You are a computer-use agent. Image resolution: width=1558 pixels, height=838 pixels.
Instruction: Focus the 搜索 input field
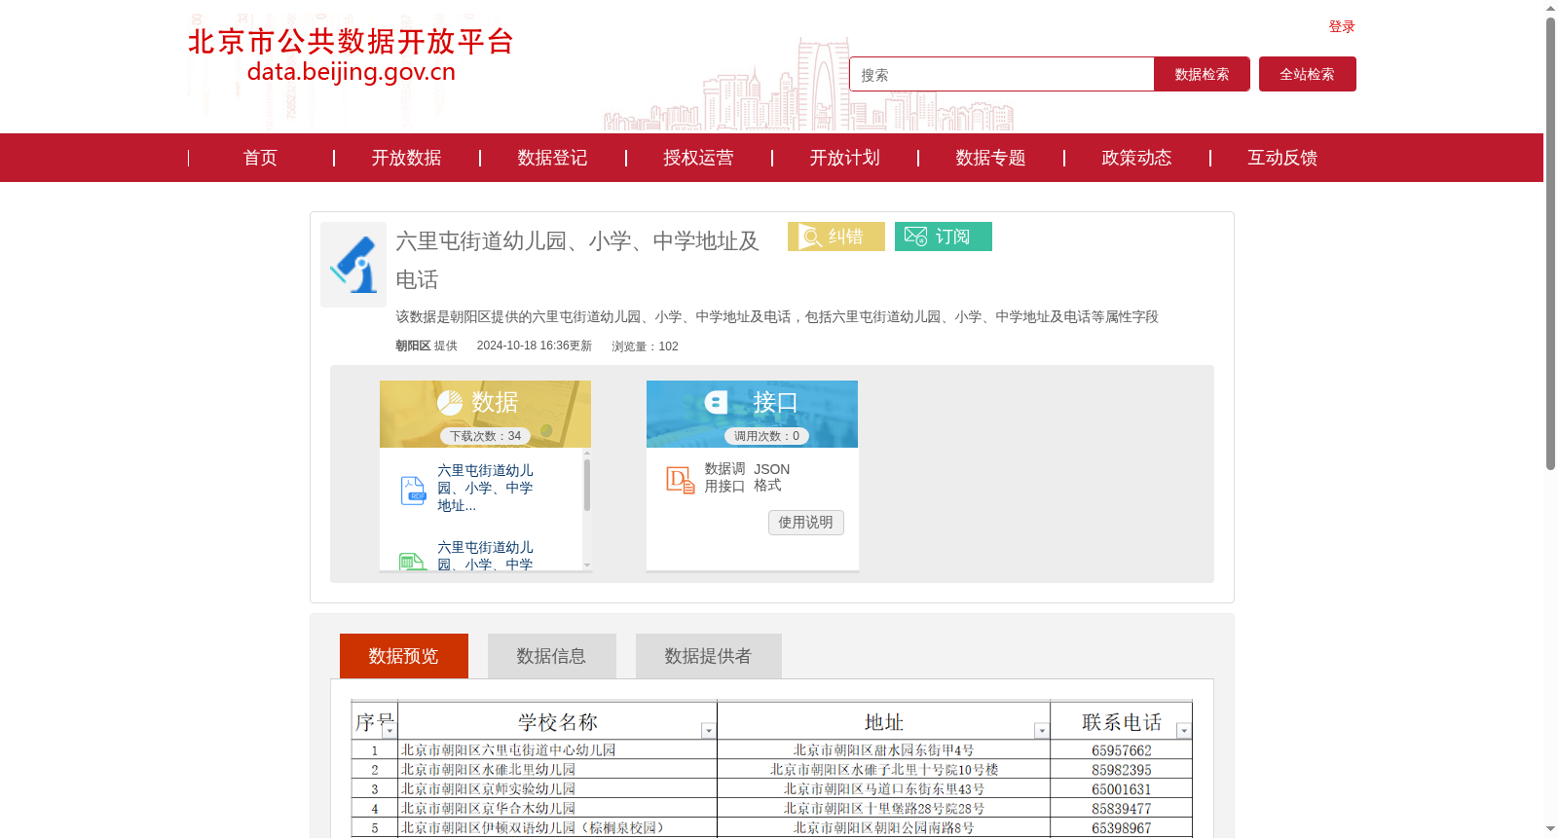[x=1002, y=74]
